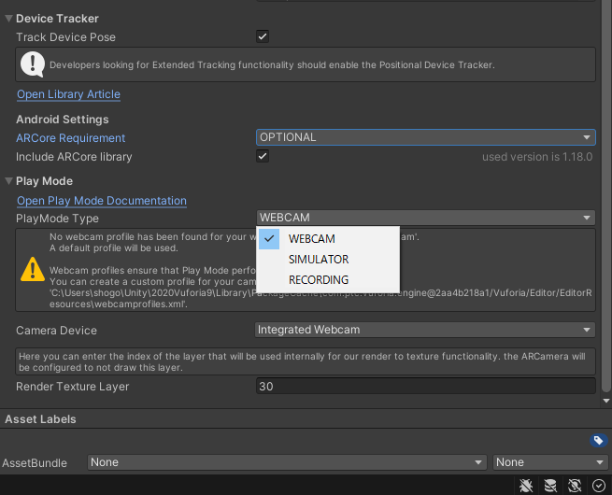Choose RECORDING from PlayMode Type list

319,280
